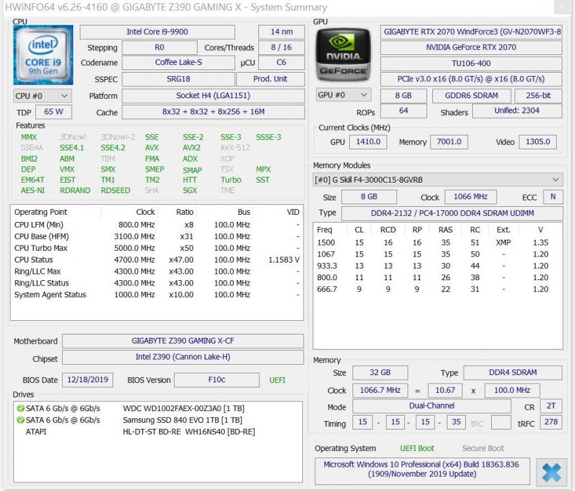Select the CPU LFM (Min) operating point row
The height and width of the screenshot is (491, 575).
pos(157,225)
